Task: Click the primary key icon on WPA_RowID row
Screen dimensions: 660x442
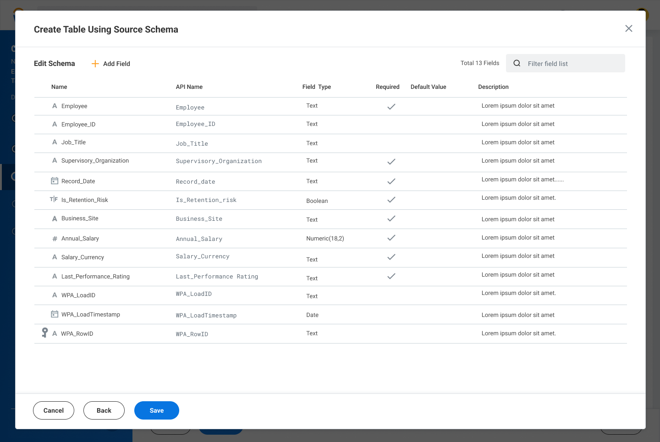Action: pos(44,333)
